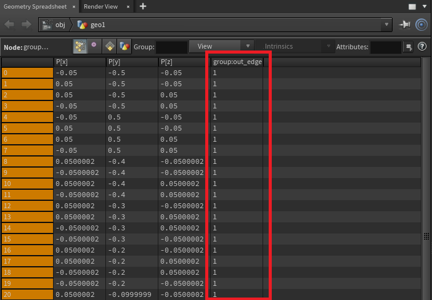Open the View dropdown menu

(x=221, y=46)
